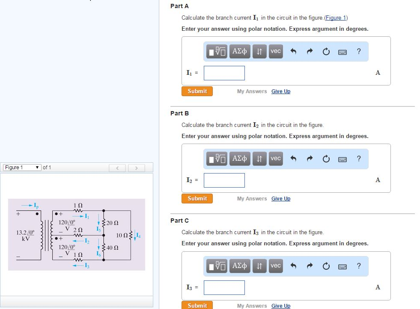Viewport: 420px width, 309px height.
Task: Click the up-down arrow icon in Part B toolbar
Action: click(259, 159)
